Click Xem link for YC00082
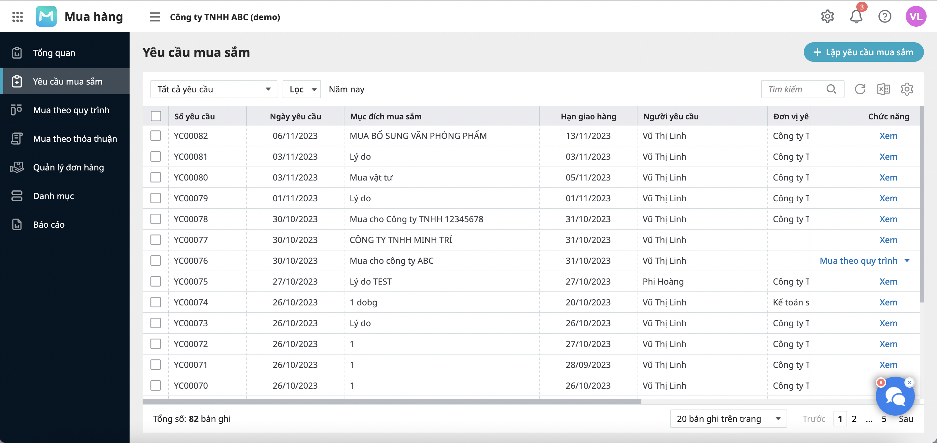Screen dimensions: 937x443 (888, 136)
